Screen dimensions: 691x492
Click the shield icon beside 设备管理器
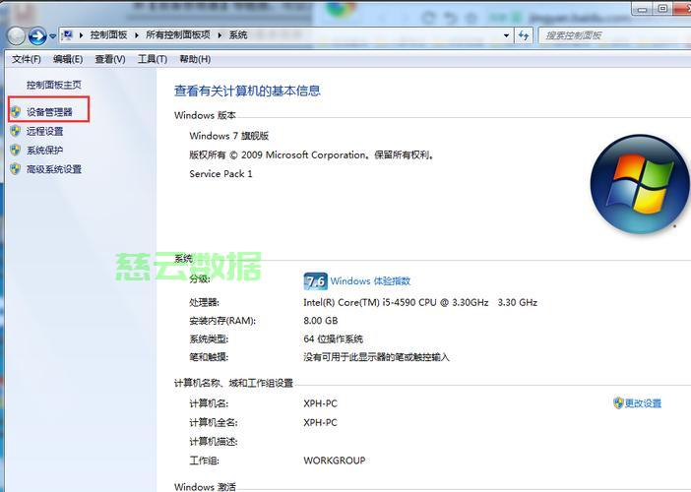pyautogui.click(x=15, y=112)
